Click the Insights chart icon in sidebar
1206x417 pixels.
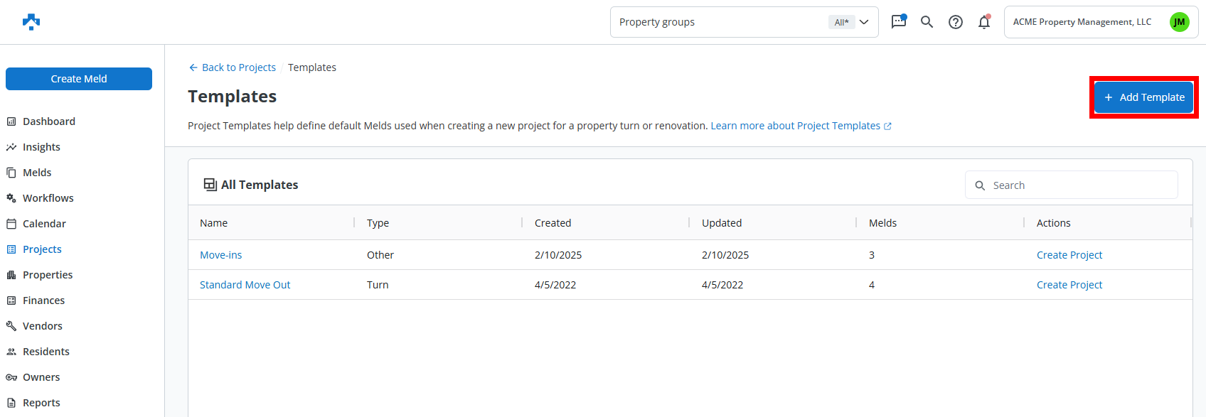click(x=11, y=147)
